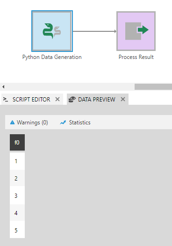Select the cell with value 5

[x=17, y=230]
